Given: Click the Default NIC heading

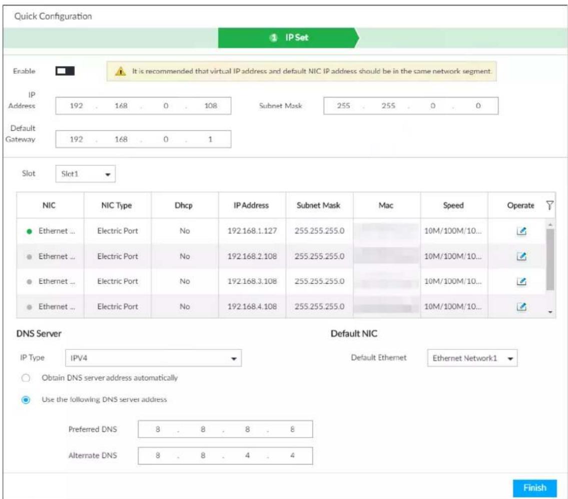Looking at the screenshot, I should [354, 333].
